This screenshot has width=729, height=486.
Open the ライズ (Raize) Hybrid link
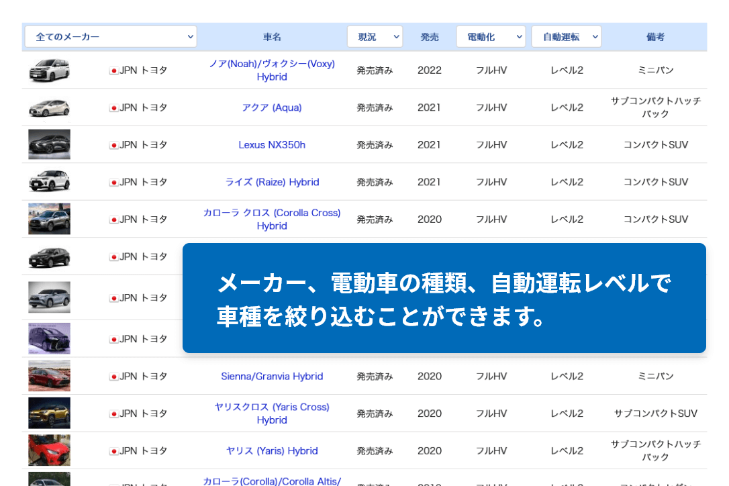(x=272, y=182)
